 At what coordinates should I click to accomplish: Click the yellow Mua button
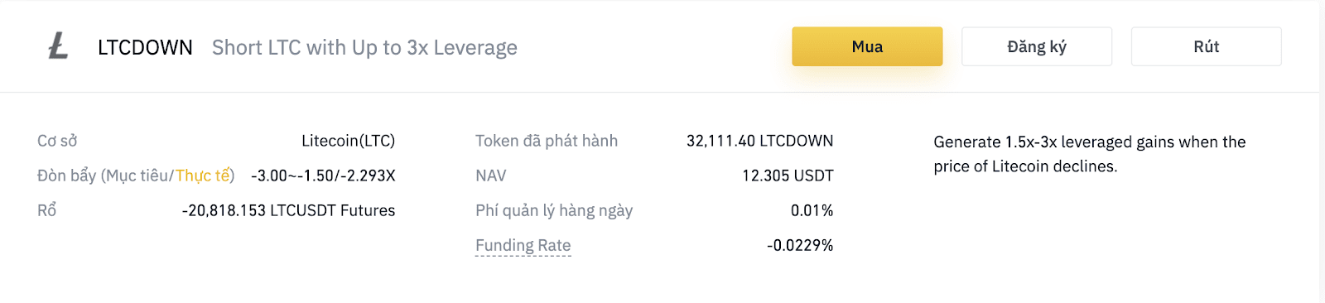coord(867,46)
